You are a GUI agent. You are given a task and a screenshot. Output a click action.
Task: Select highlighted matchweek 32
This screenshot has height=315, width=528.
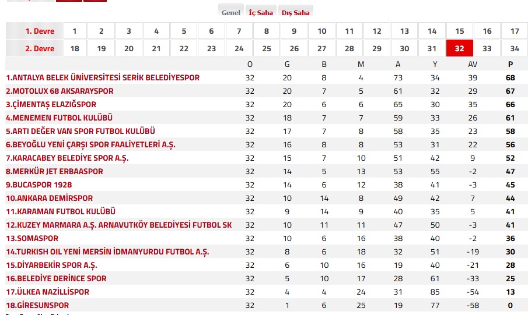coord(459,48)
